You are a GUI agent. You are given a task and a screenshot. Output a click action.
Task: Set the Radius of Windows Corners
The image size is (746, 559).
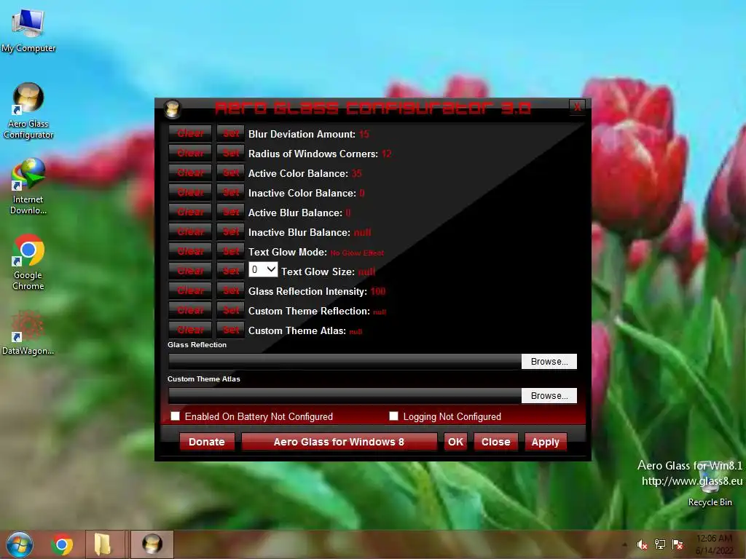point(231,153)
